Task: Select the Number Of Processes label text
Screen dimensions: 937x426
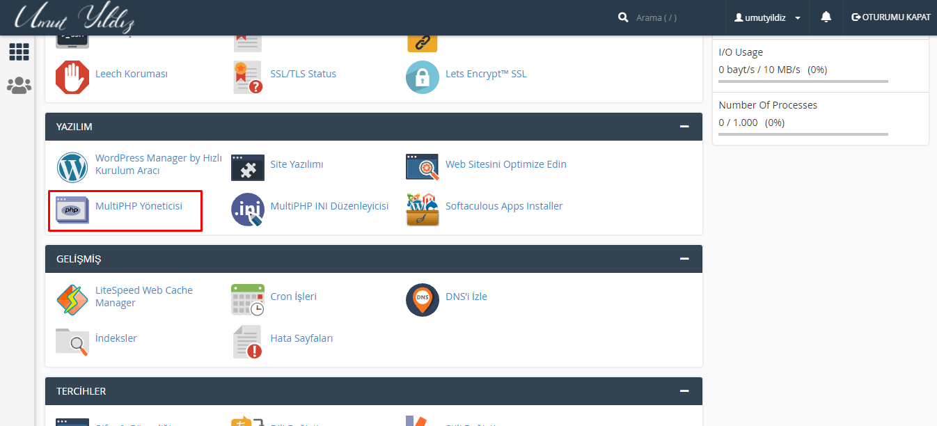Action: (x=768, y=105)
